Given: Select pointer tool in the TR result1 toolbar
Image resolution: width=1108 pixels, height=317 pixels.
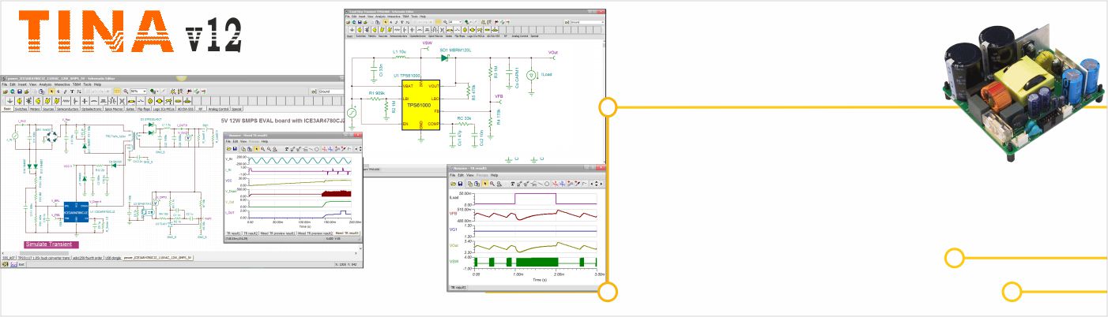Looking at the screenshot, I should [485, 184].
